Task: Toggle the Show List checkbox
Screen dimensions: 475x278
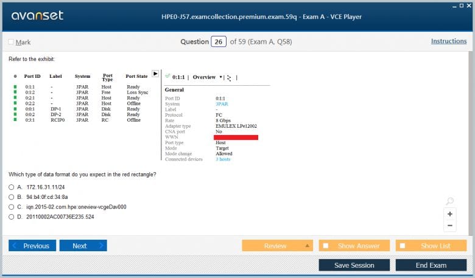Action: pyautogui.click(x=403, y=246)
